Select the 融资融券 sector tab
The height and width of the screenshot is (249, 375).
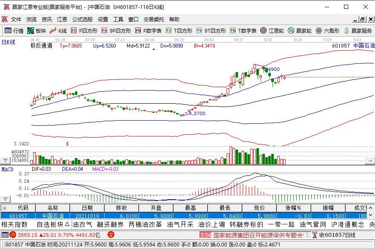coord(110,224)
